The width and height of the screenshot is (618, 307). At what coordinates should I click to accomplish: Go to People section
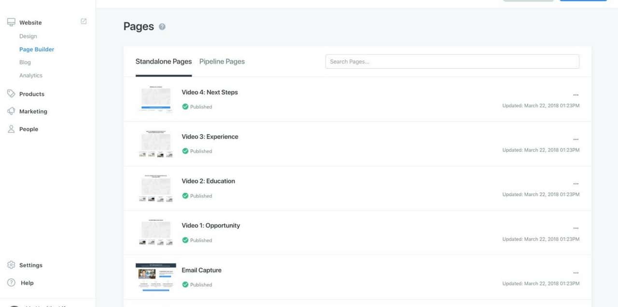(28, 129)
